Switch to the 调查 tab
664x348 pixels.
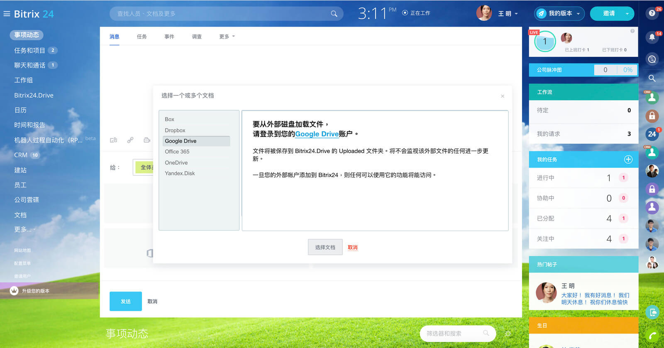(197, 37)
